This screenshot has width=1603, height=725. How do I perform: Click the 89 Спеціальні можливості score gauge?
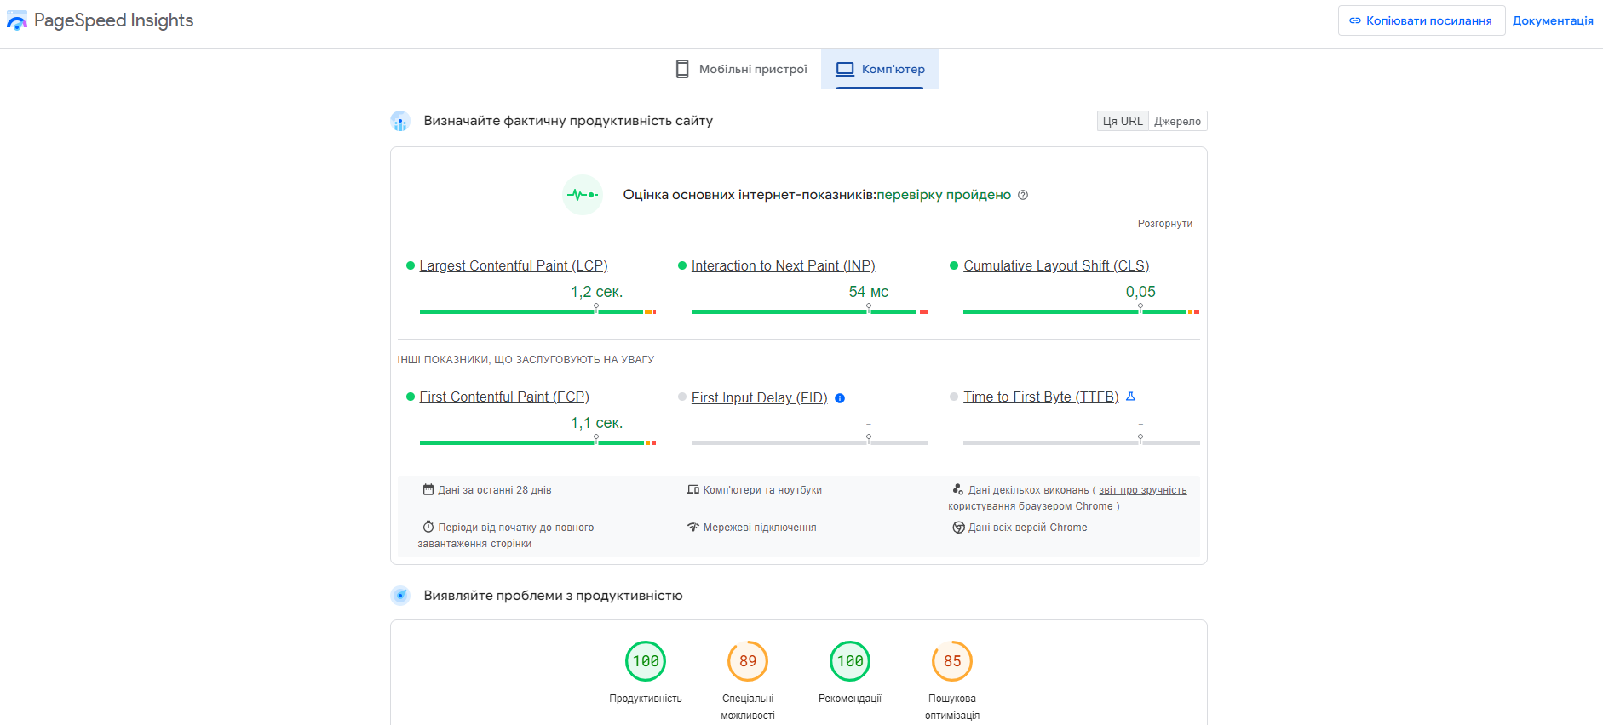click(748, 661)
